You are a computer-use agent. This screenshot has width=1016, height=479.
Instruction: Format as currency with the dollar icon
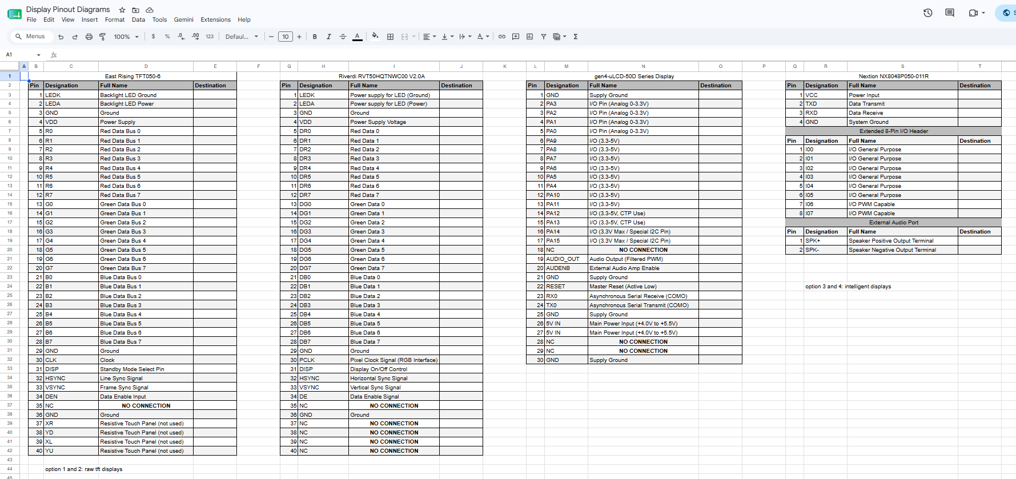click(153, 37)
